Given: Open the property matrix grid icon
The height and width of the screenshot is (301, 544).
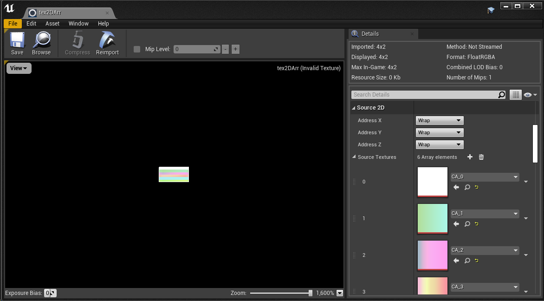Looking at the screenshot, I should point(515,94).
